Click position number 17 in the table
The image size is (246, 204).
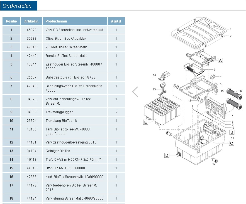click(x=11, y=185)
